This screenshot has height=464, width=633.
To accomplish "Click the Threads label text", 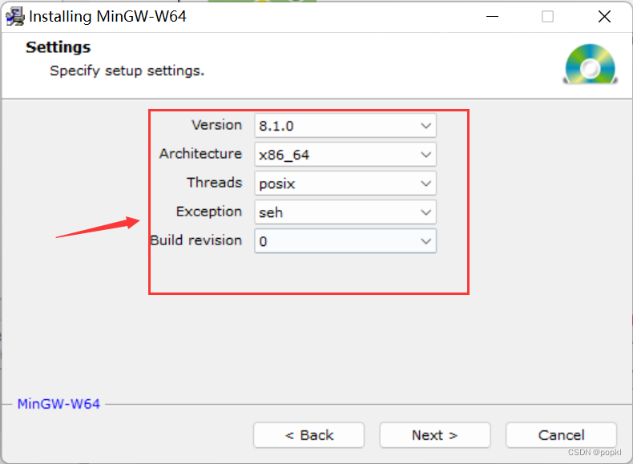I will pos(215,183).
